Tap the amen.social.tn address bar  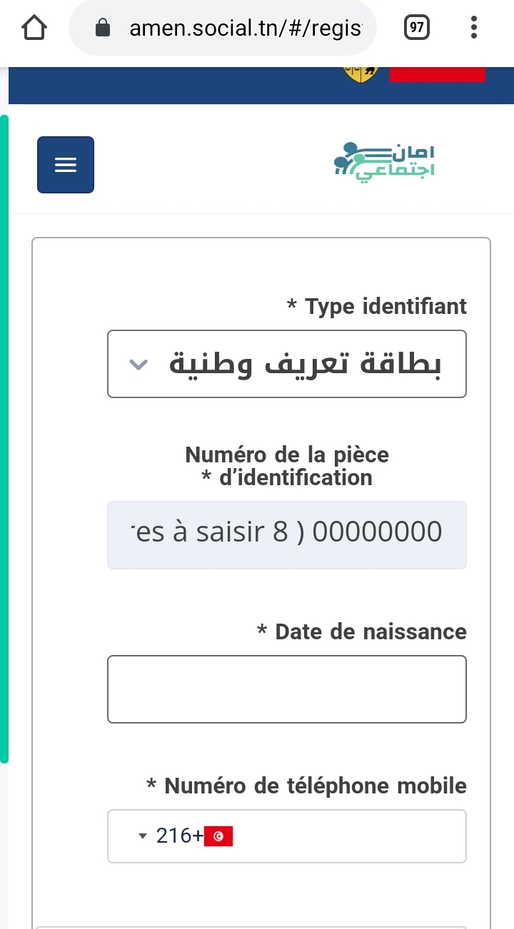coord(222,28)
